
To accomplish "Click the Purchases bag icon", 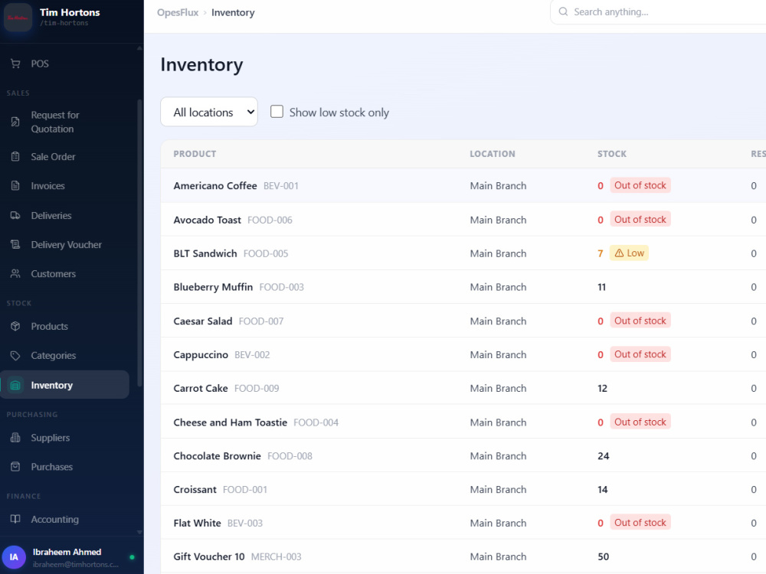I will coord(15,467).
